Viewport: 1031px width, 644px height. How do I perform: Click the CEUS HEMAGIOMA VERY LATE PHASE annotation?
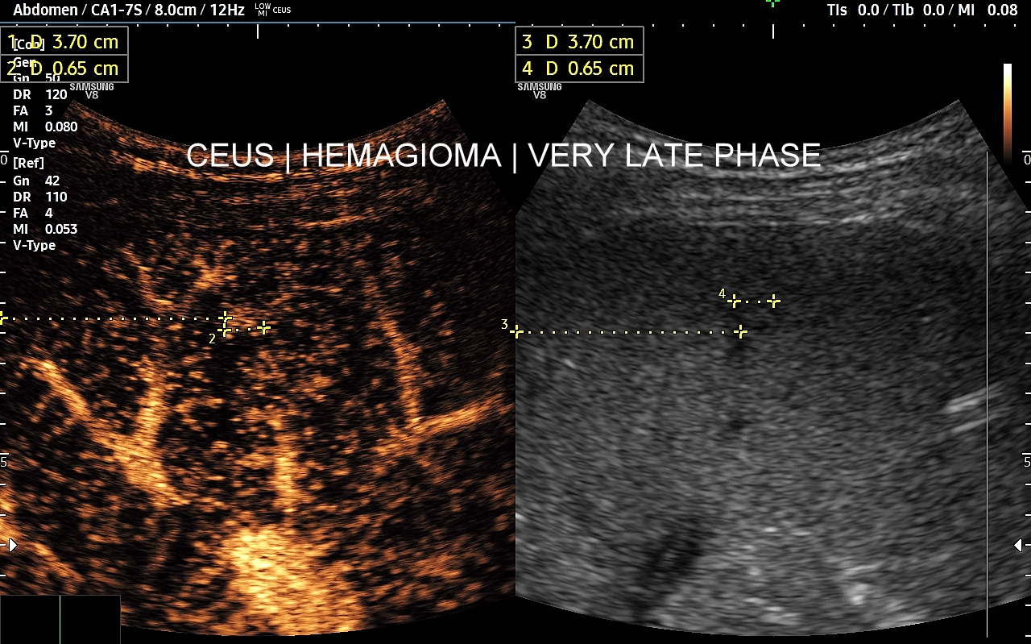coord(503,156)
